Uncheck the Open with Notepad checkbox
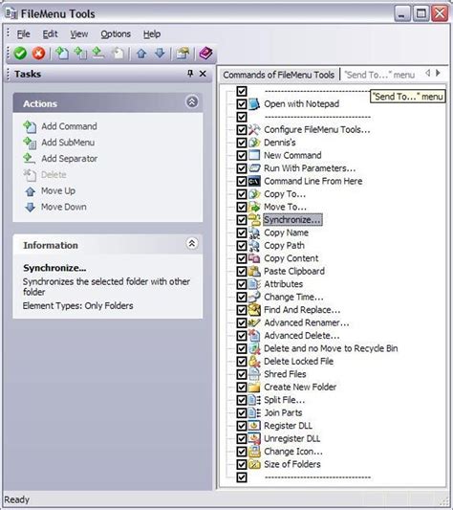The height and width of the screenshot is (510, 453). tap(242, 104)
